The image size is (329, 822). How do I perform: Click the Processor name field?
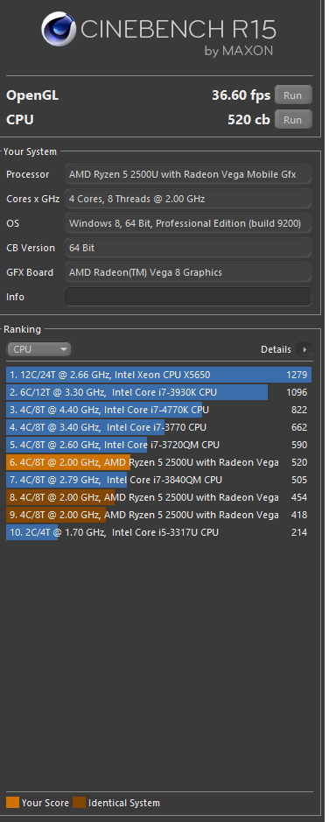pyautogui.click(x=188, y=174)
